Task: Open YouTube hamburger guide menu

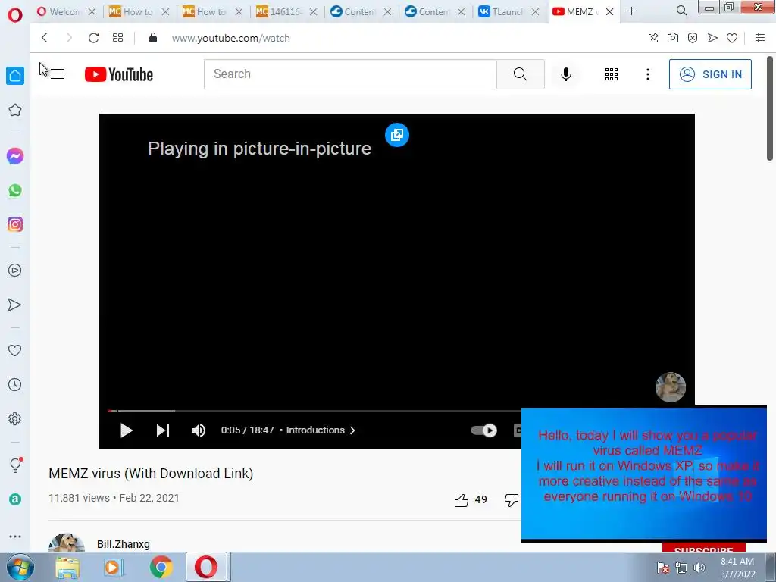Action: (58, 74)
